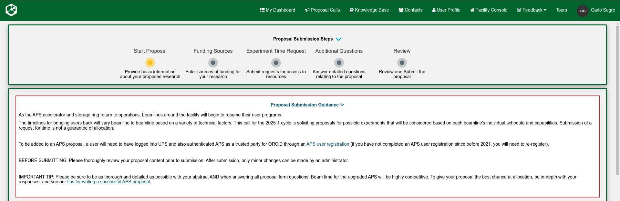Image resolution: width=620 pixels, height=201 pixels.
Task: Click the CS user avatar circle
Action: pyautogui.click(x=583, y=11)
